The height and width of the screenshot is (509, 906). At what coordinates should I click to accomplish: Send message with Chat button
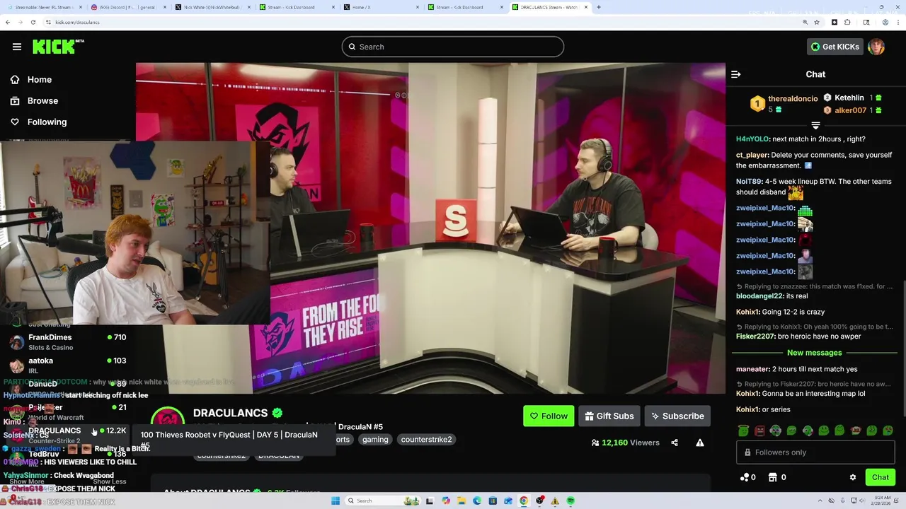881,477
